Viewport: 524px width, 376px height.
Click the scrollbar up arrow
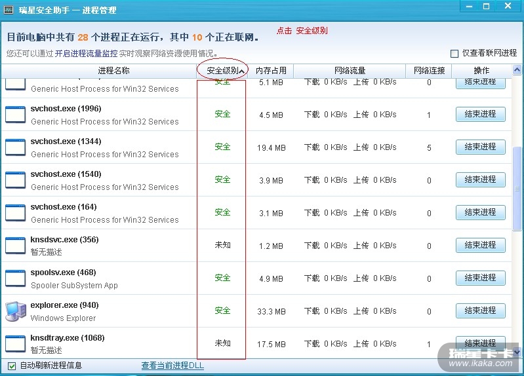(x=517, y=70)
